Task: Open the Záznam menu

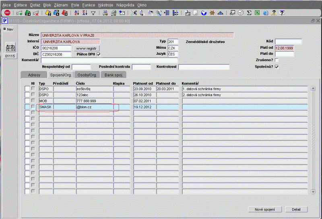Action: tap(61, 5)
